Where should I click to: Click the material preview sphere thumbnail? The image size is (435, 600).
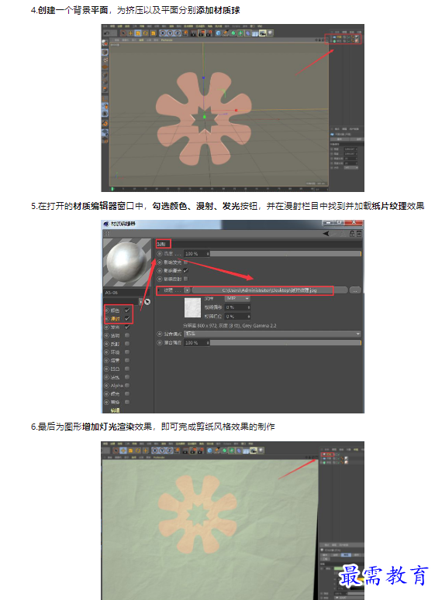pyautogui.click(x=127, y=262)
